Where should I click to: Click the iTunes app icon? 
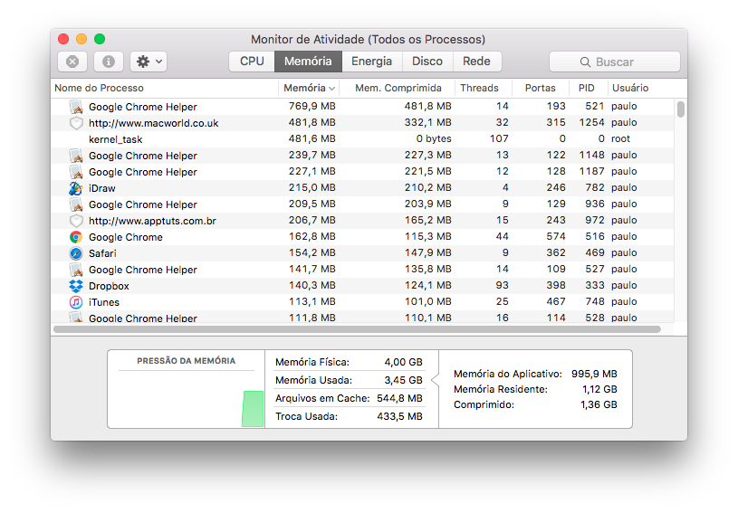pos(76,302)
